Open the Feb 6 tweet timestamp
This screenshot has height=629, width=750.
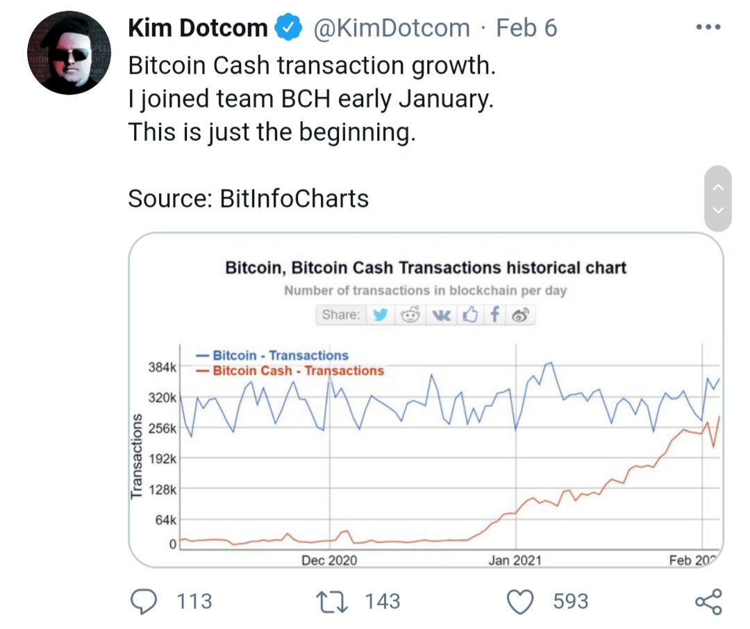point(526,28)
